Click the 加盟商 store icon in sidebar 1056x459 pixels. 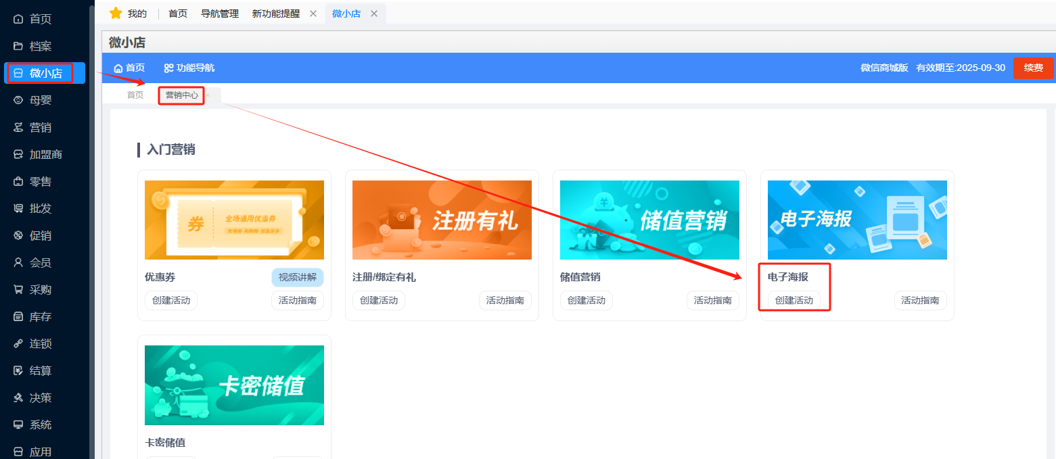coord(18,154)
